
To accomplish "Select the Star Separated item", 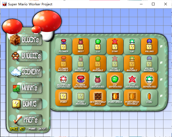I will [x=132, y=81].
